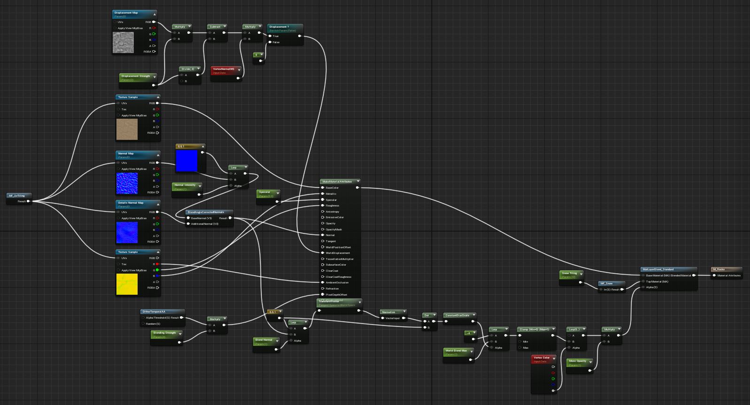
Task: Select the MatLayerBlend_Standard node title
Action: (x=658, y=269)
